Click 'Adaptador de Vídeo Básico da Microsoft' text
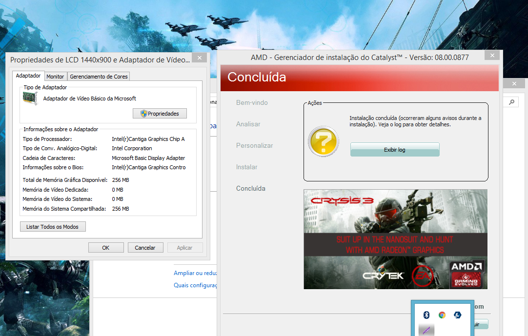 click(x=90, y=99)
